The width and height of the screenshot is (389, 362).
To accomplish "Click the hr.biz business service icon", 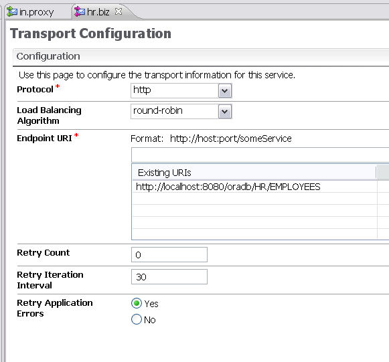I will click(80, 11).
